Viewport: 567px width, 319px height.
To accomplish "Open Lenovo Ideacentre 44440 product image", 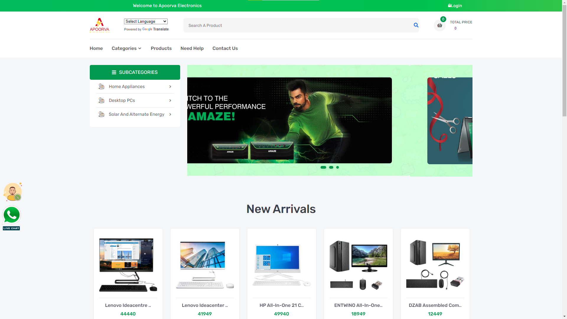I will [128, 265].
